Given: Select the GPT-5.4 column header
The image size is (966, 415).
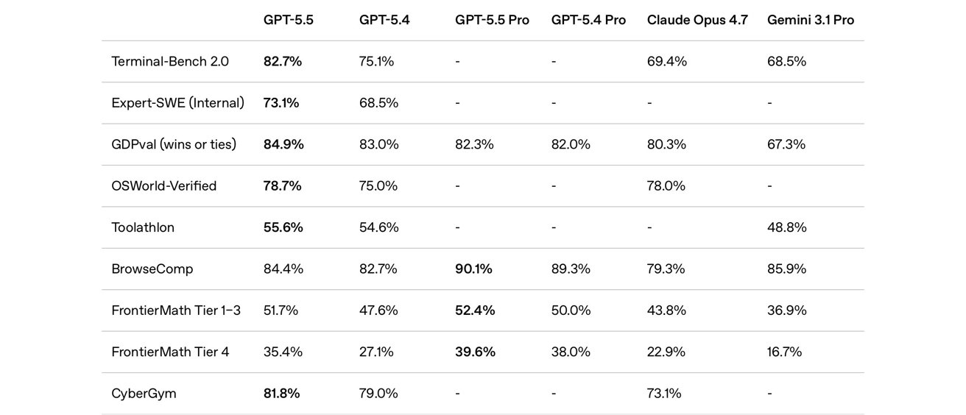Looking at the screenshot, I should click(384, 20).
